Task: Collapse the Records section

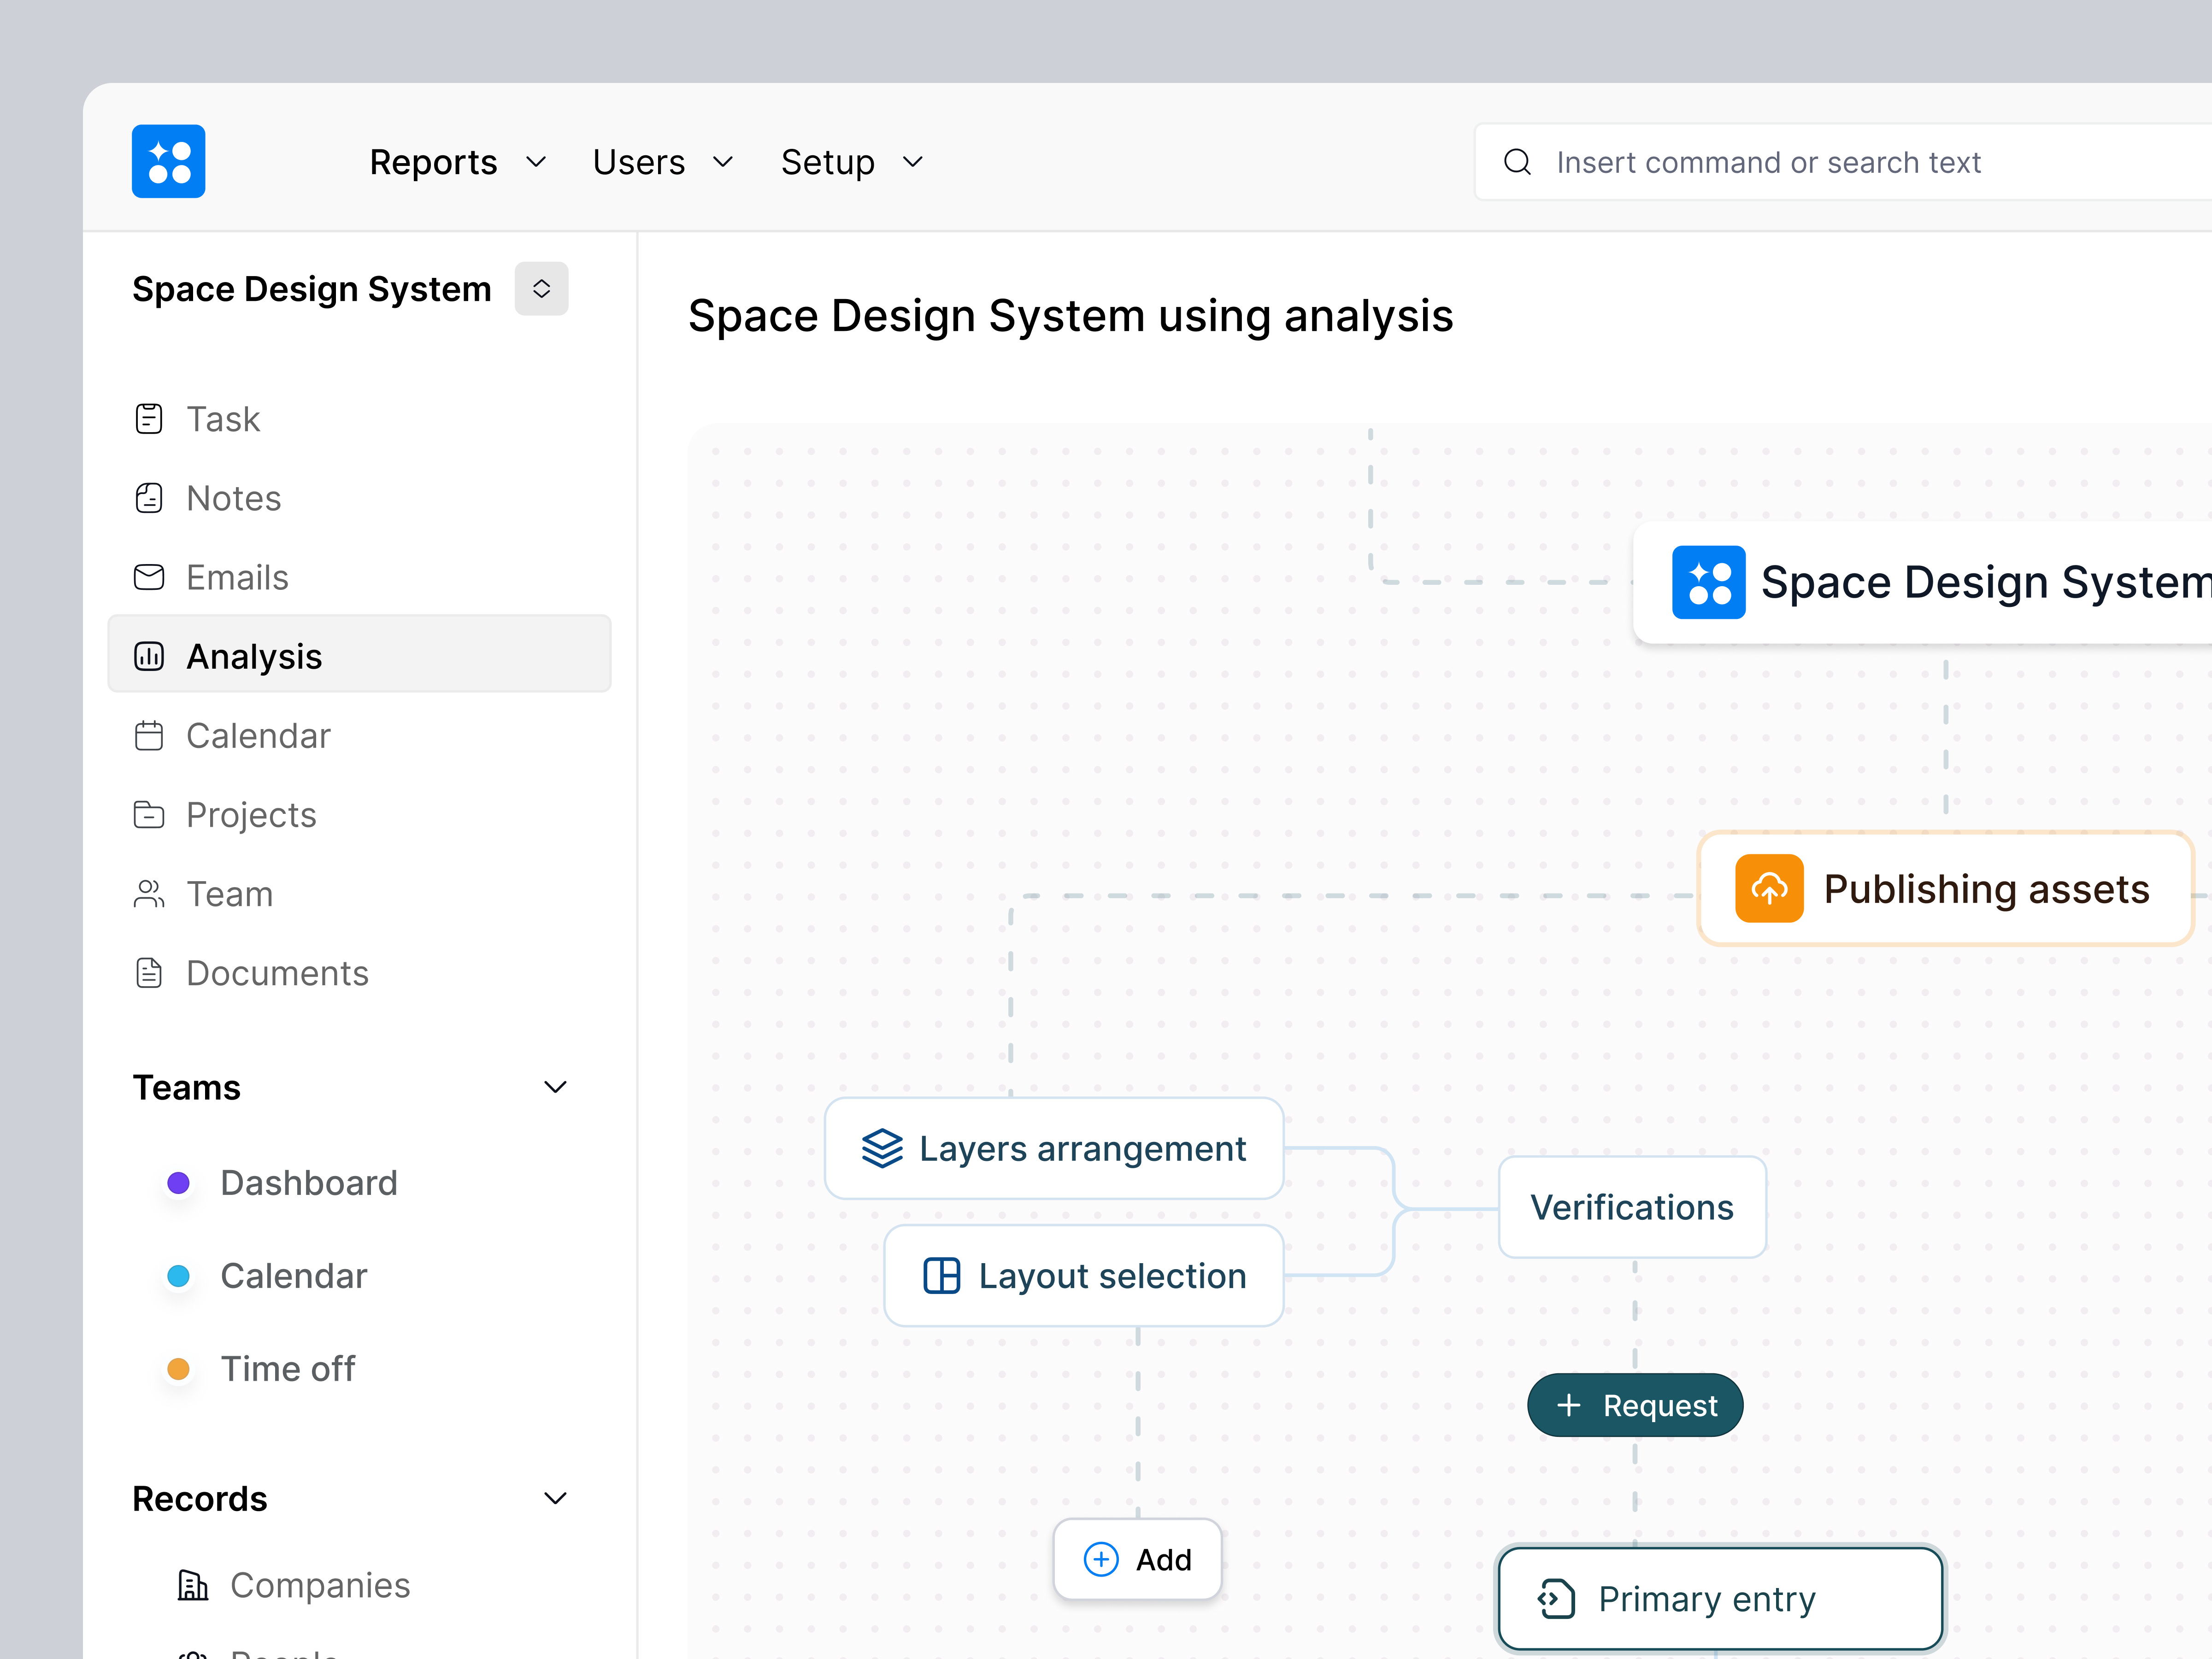Action: [556, 1498]
